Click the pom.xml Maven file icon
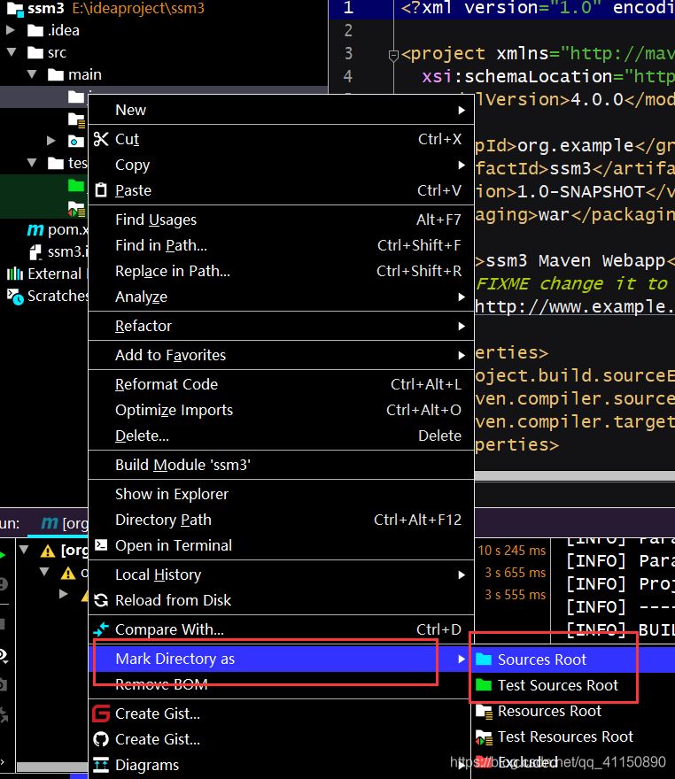 pyautogui.click(x=35, y=230)
